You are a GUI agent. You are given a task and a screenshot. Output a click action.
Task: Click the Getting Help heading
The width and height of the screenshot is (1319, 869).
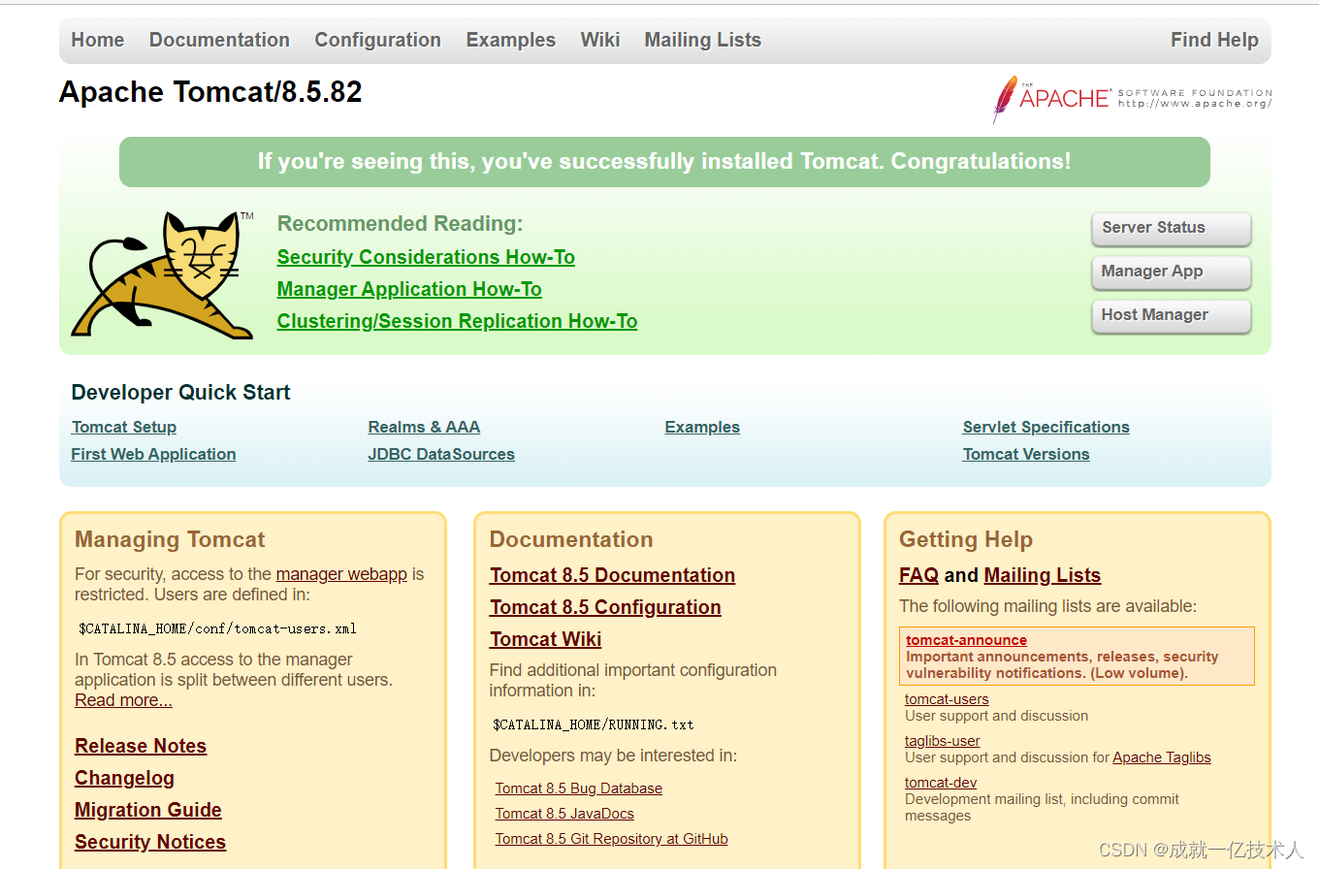pyautogui.click(x=966, y=540)
